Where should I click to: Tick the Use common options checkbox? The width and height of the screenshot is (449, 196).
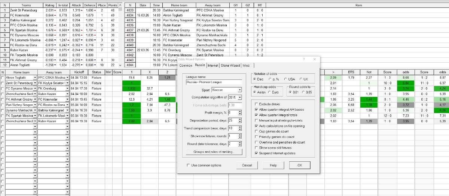[188, 165]
